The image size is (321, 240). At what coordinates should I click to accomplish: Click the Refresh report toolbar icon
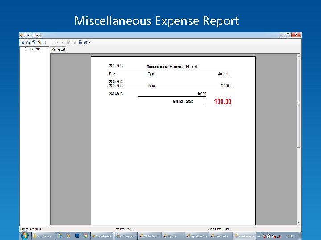pos(34,43)
